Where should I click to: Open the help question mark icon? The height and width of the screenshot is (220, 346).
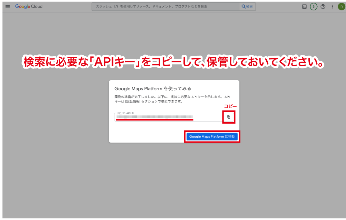pyautogui.click(x=323, y=6)
